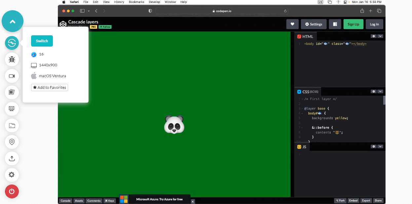This screenshot has width=412, height=204.
Task: Click the CSS editor vertical scrollbar
Action: tap(384, 100)
